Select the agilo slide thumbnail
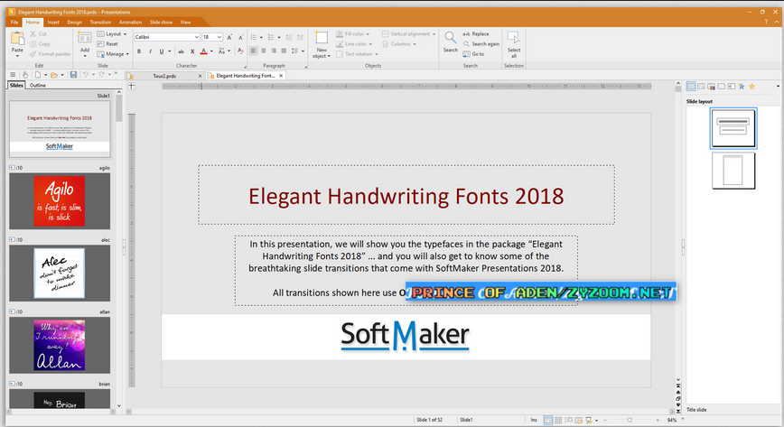Viewport: 784px width, 427px height. (x=60, y=201)
